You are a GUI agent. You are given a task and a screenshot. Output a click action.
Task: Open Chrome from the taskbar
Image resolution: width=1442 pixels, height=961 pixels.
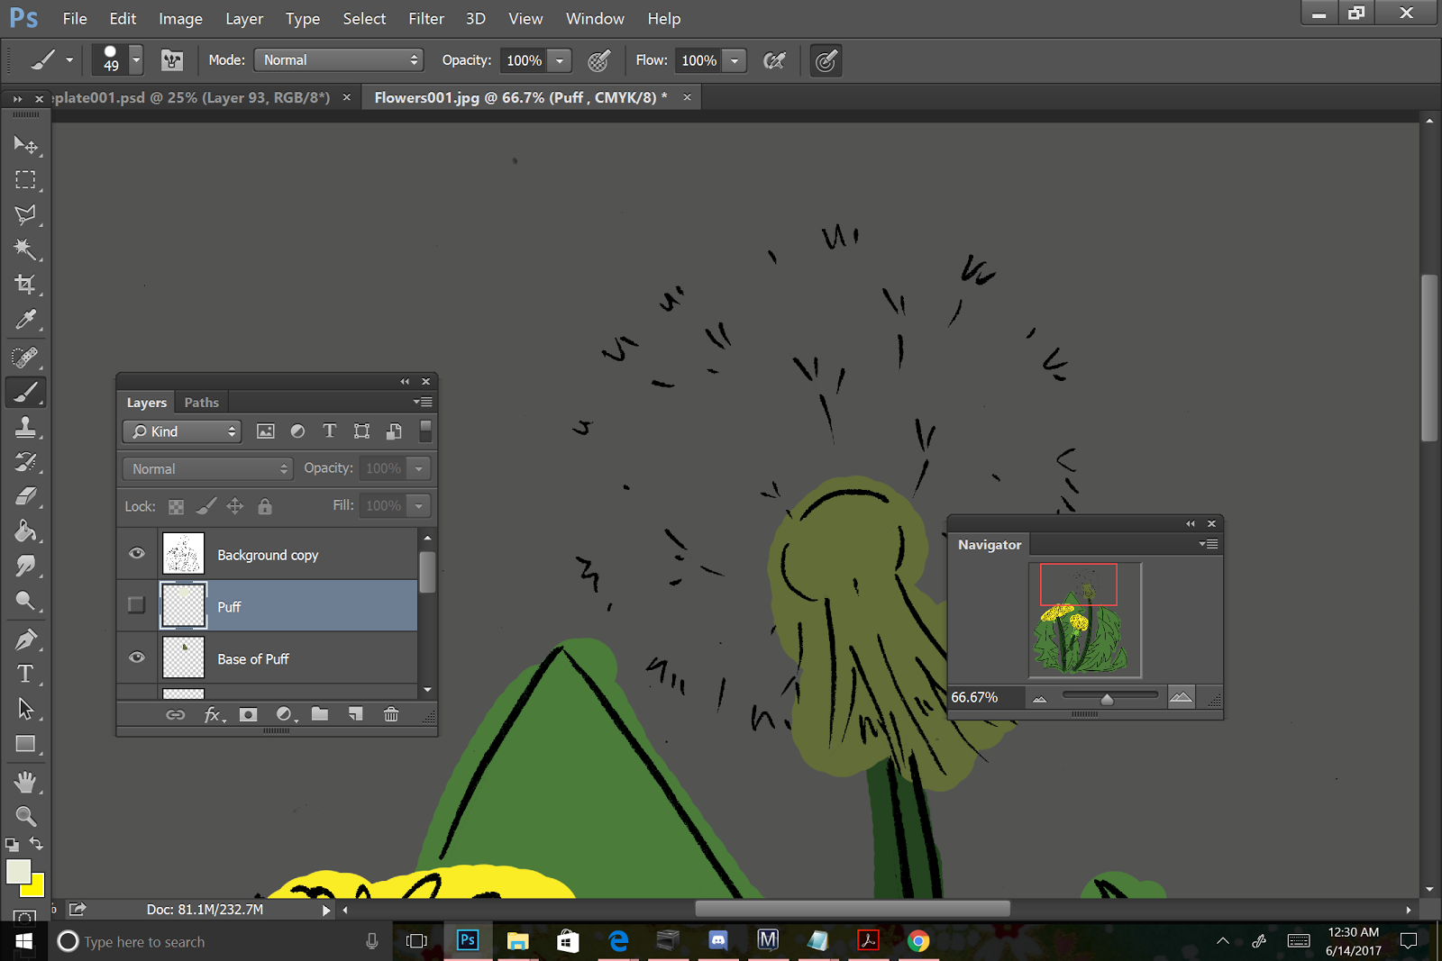(918, 941)
